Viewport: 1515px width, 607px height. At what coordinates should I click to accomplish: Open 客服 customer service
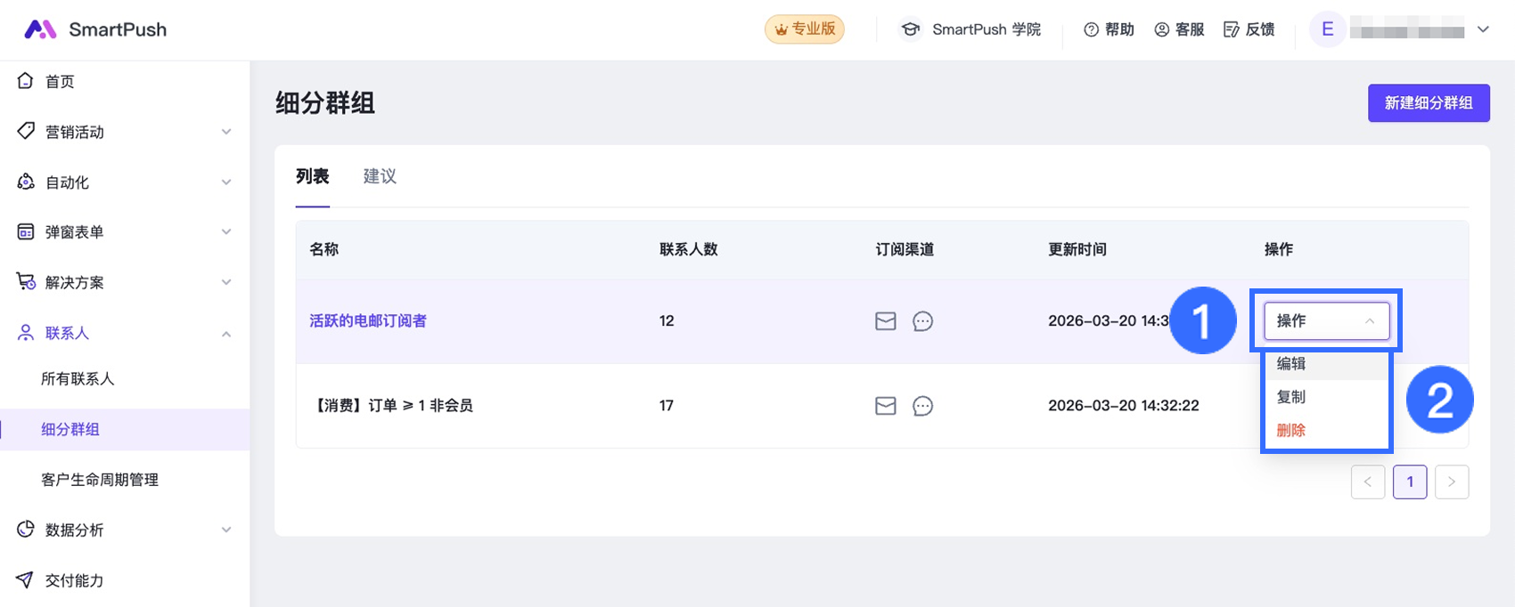click(x=1179, y=29)
